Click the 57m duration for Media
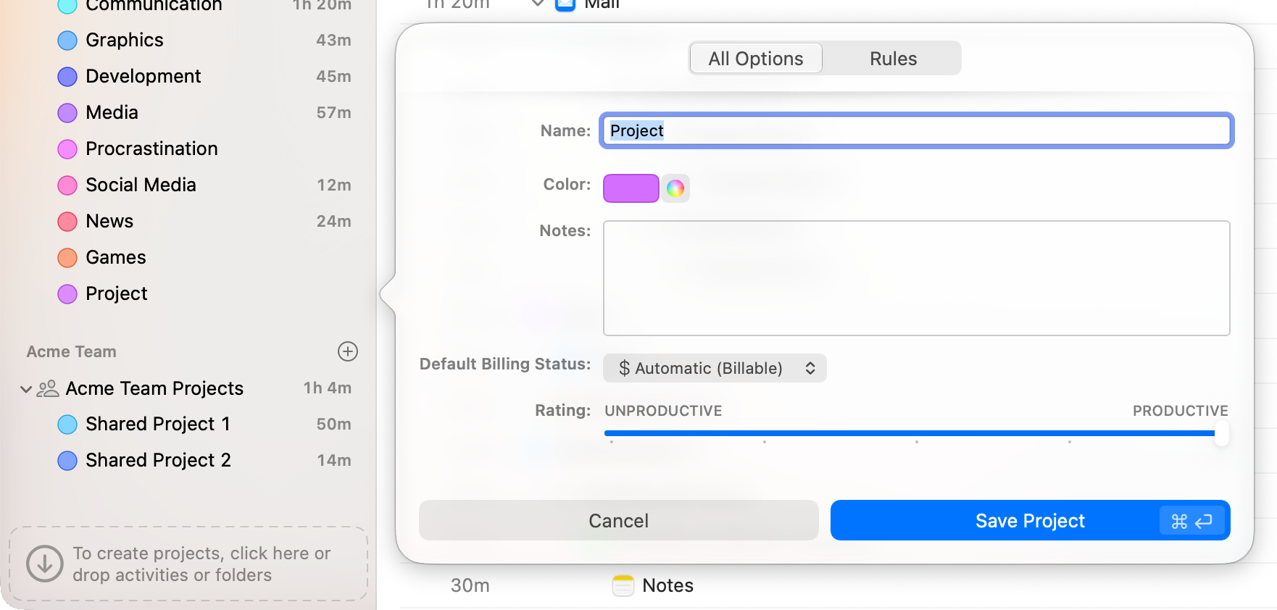The width and height of the screenshot is (1277, 610). [x=333, y=113]
